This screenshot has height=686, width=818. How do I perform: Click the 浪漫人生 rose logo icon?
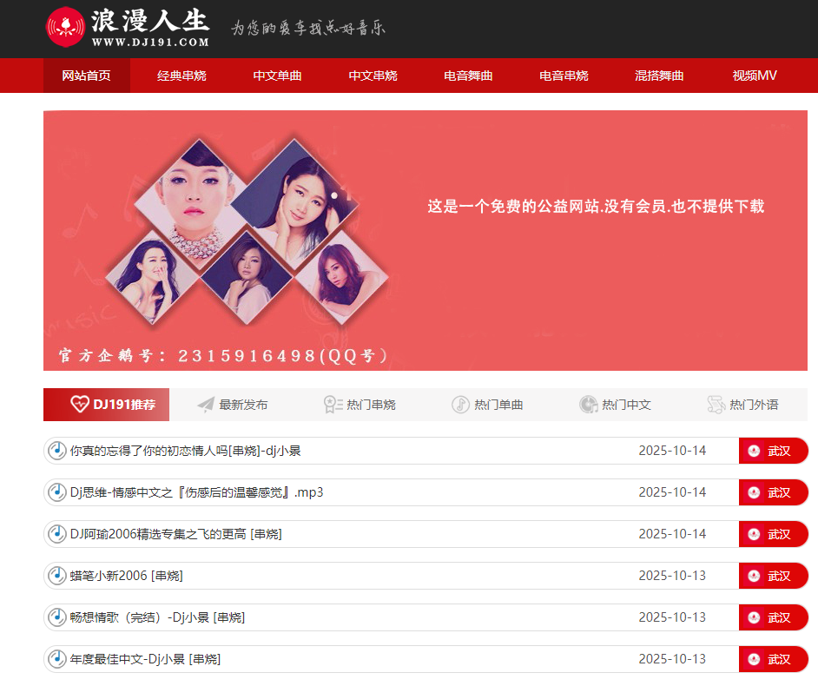pos(66,27)
